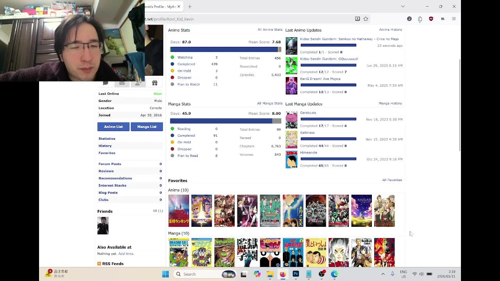Viewport: 500px width, 281px height.
Task: Open Photoshop from the taskbar
Action: pos(296,274)
